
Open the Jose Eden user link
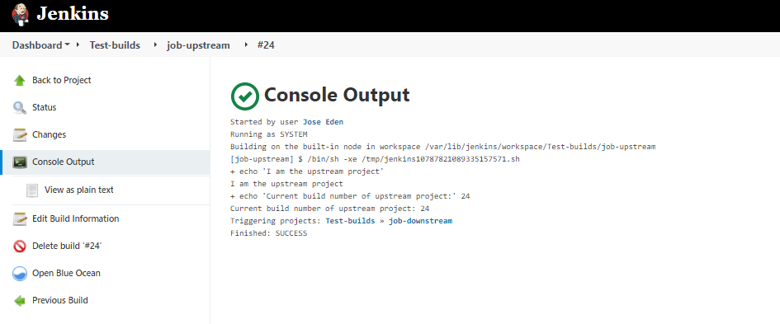(x=323, y=122)
